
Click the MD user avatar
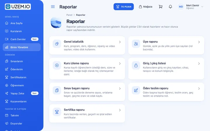(x=181, y=7)
